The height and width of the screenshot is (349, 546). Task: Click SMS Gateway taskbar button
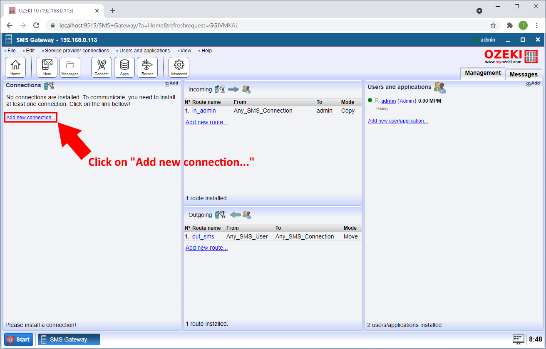(69, 339)
